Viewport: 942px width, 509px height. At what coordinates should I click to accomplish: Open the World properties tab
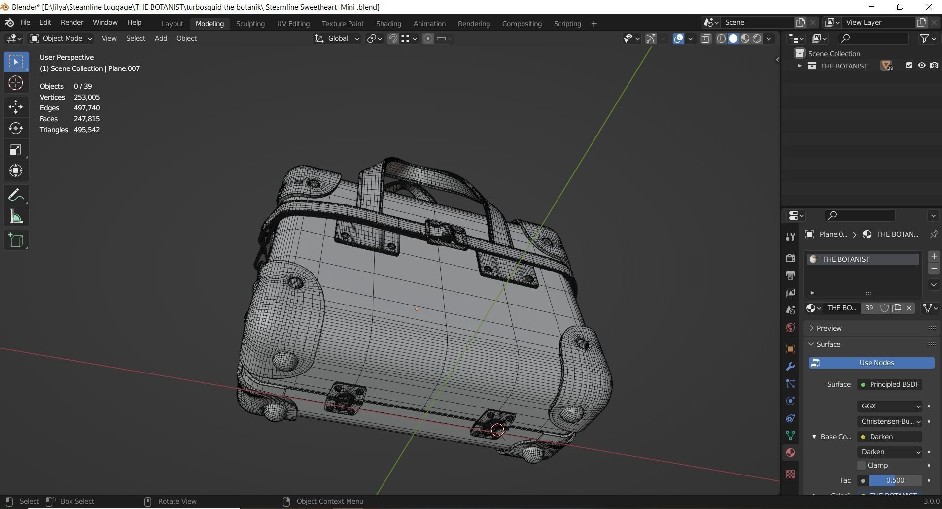point(790,327)
